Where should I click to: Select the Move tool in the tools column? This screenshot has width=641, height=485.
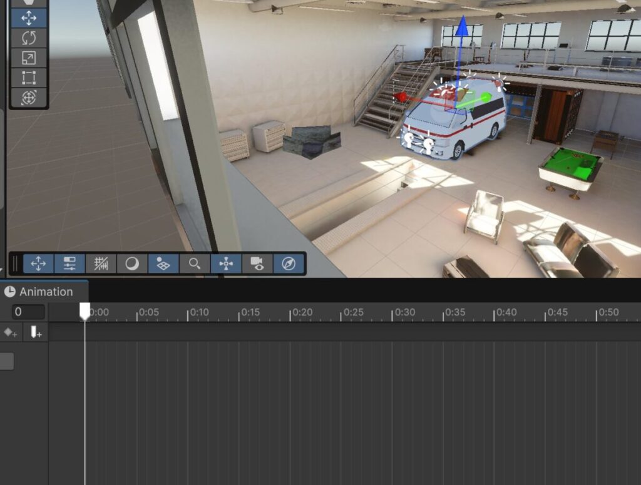click(29, 18)
